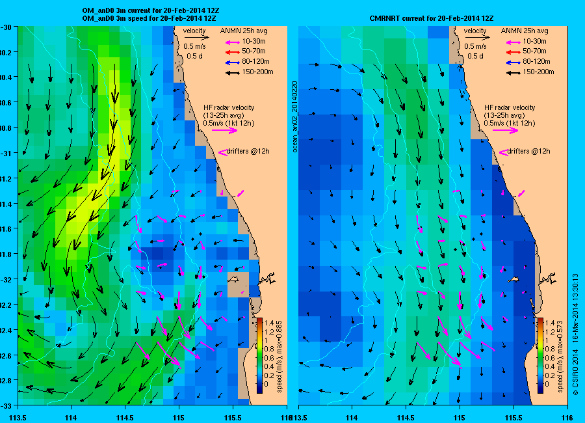Click the vertical "ocean_an02_20140220" label
585x423 pixels.
294,116
